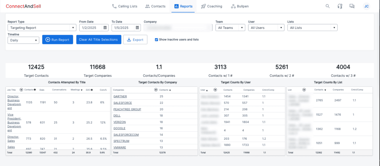Open the PEACHTREE GROUP link
Viewport: 380px width, 166px height.
point(127,109)
